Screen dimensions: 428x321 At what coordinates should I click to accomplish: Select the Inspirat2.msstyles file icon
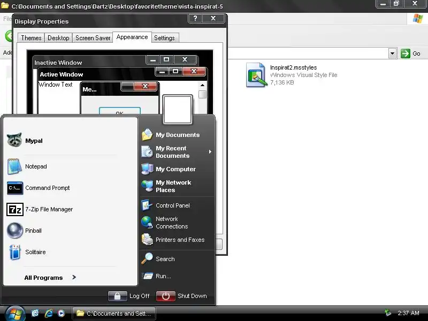[x=256, y=75]
